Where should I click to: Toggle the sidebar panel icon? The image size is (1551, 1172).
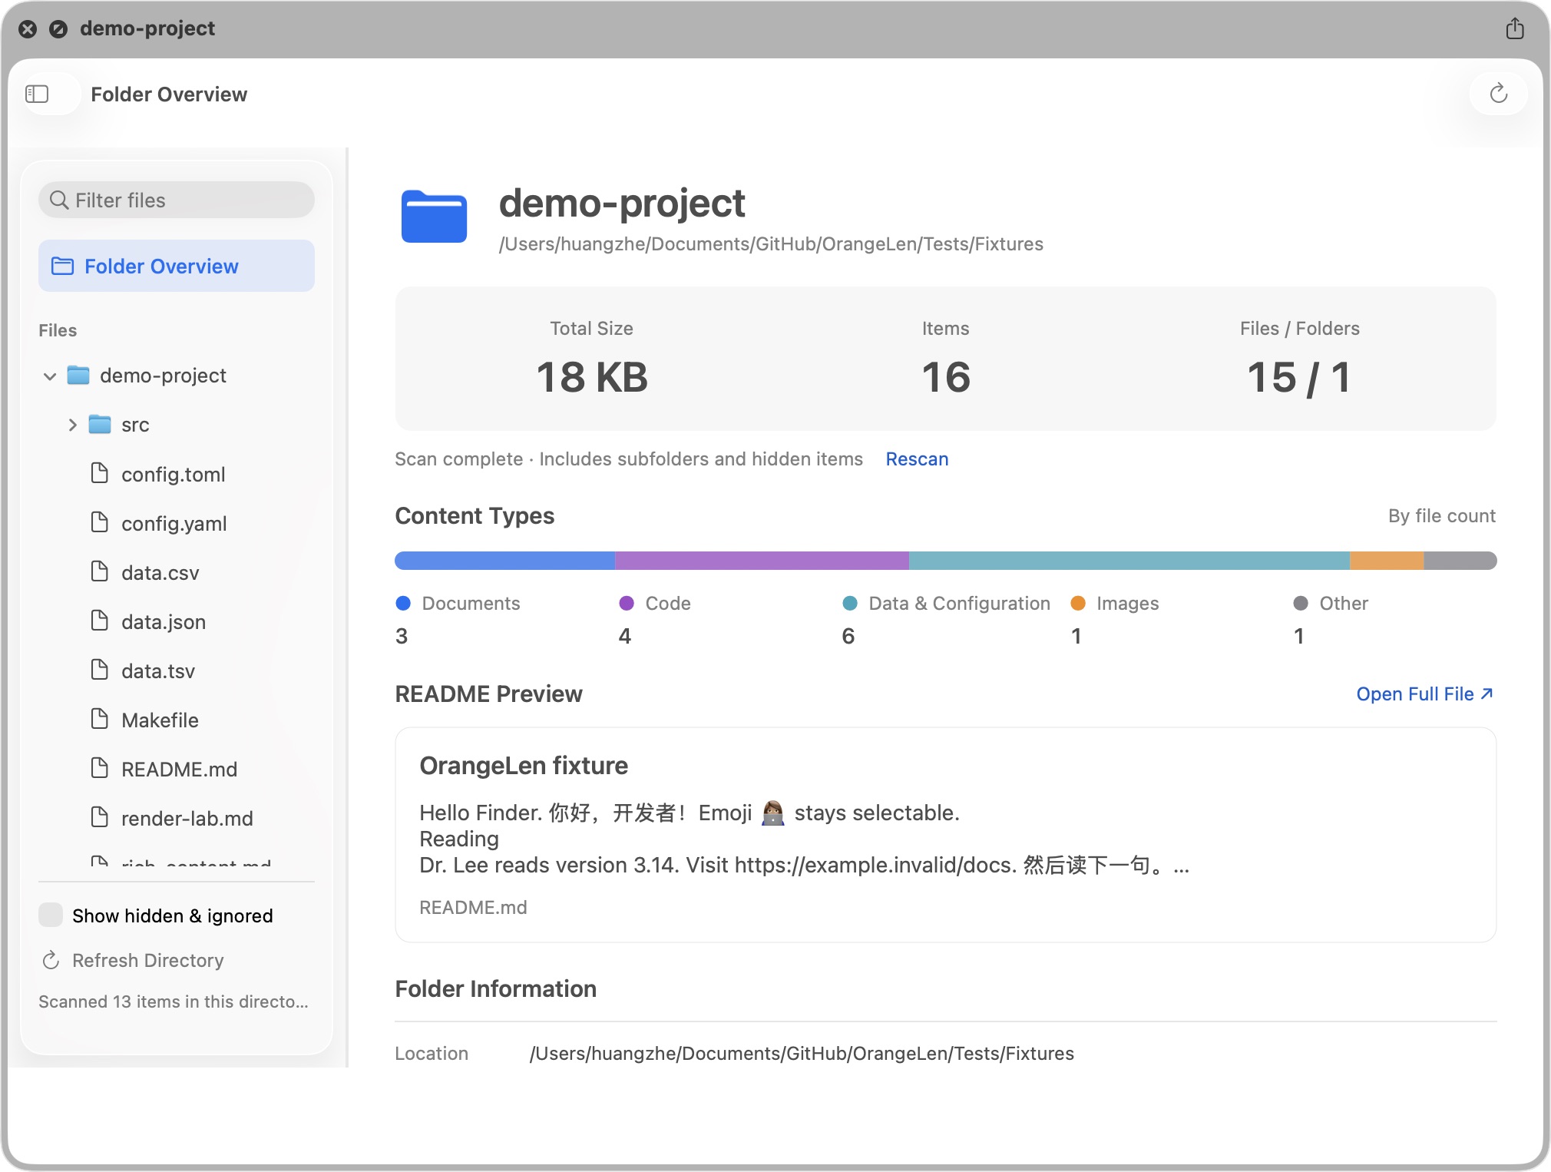coord(37,94)
